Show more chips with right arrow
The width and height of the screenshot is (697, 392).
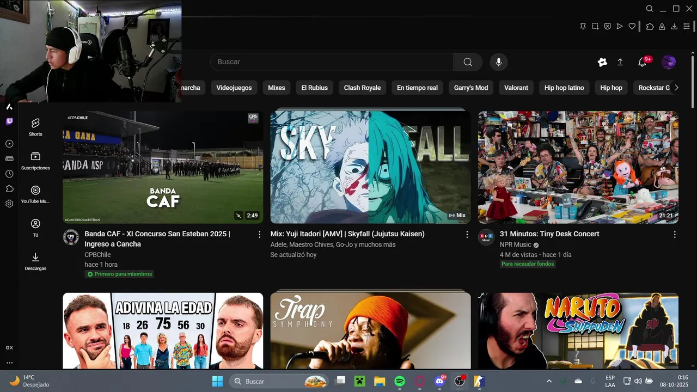[x=676, y=88]
